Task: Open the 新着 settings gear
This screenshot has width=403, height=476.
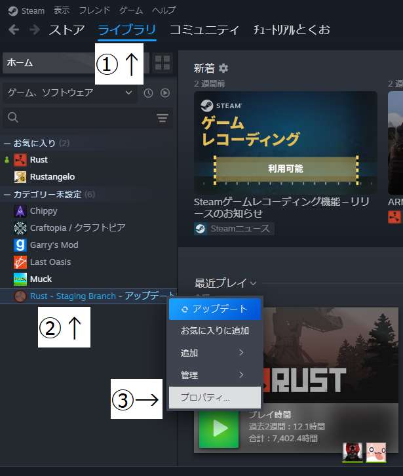Action: coord(223,68)
